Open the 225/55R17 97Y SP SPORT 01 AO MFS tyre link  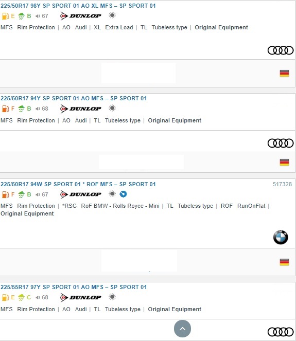(74, 287)
